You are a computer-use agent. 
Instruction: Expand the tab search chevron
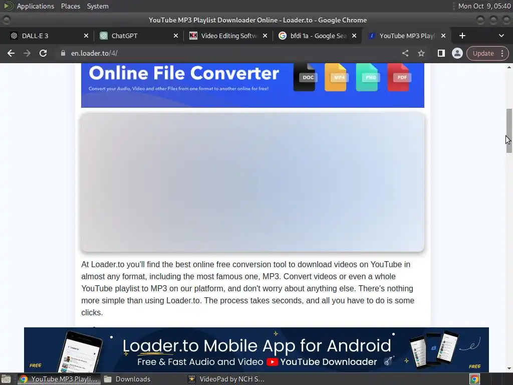[501, 36]
